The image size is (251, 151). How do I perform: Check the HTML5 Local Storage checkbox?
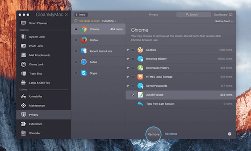pos(133,77)
